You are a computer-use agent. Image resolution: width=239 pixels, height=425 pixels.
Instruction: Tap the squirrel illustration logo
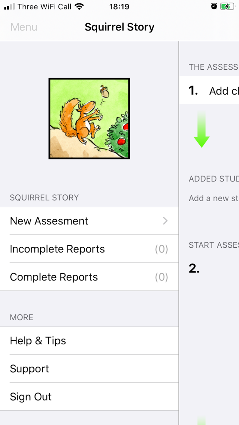[89, 119]
